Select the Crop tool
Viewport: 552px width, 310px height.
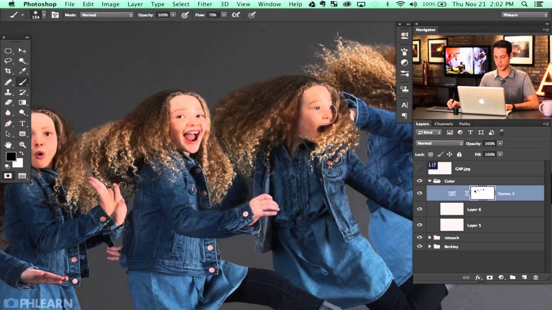pos(8,71)
